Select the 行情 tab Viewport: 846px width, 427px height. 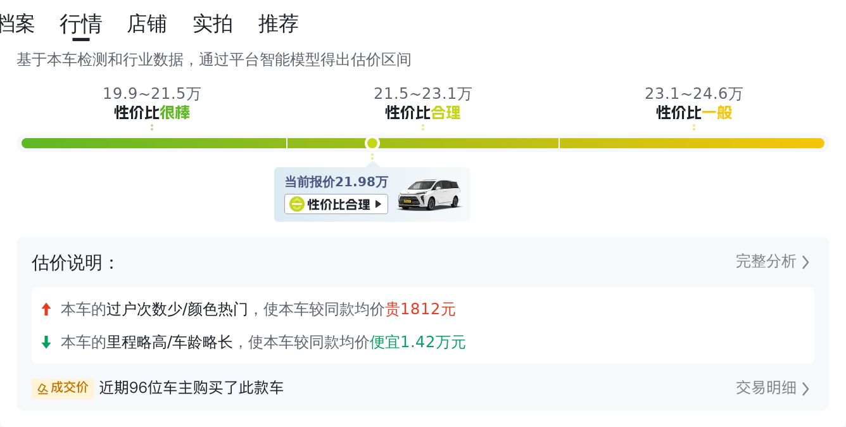81,24
